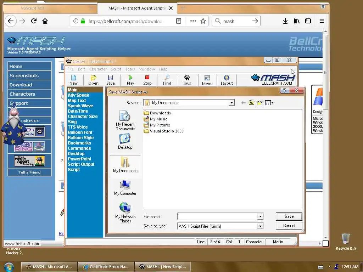Viewport: 363px width, 272px height.
Task: Click the Layout toolbar icon
Action: 227,80
